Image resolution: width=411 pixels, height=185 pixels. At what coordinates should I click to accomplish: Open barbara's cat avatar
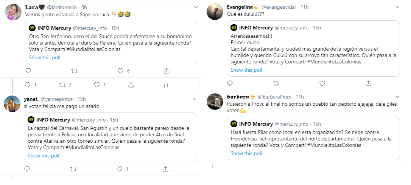point(215,102)
